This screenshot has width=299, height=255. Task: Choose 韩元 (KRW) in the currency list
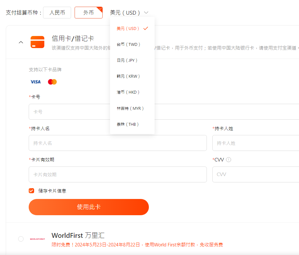132,76
